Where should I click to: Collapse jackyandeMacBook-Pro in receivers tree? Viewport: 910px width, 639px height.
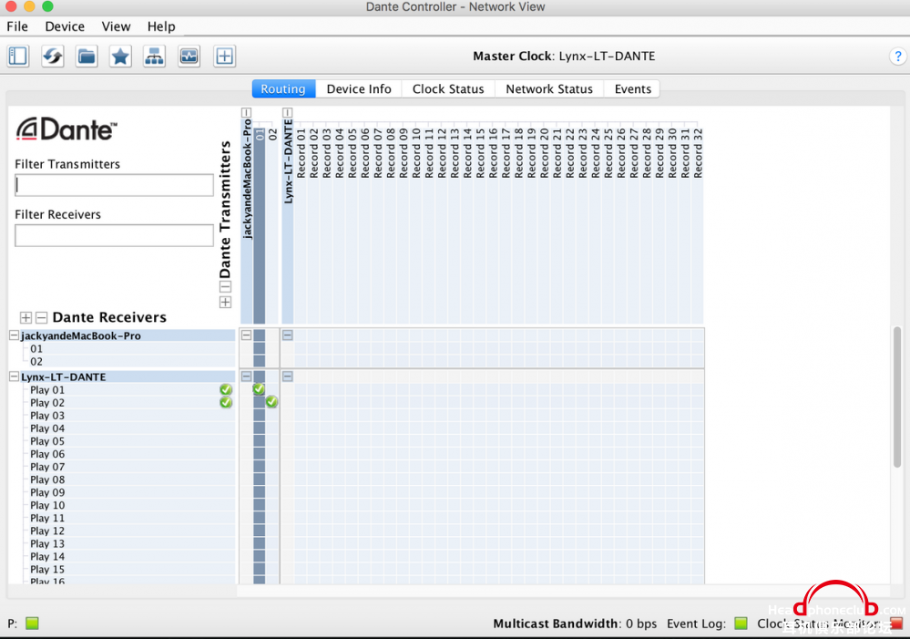click(x=14, y=335)
